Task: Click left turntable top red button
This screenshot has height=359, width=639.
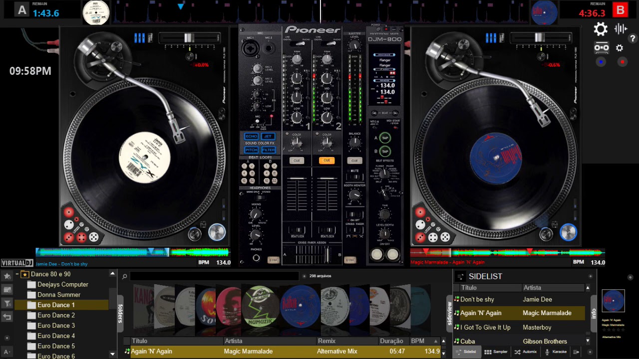Action: click(x=69, y=212)
